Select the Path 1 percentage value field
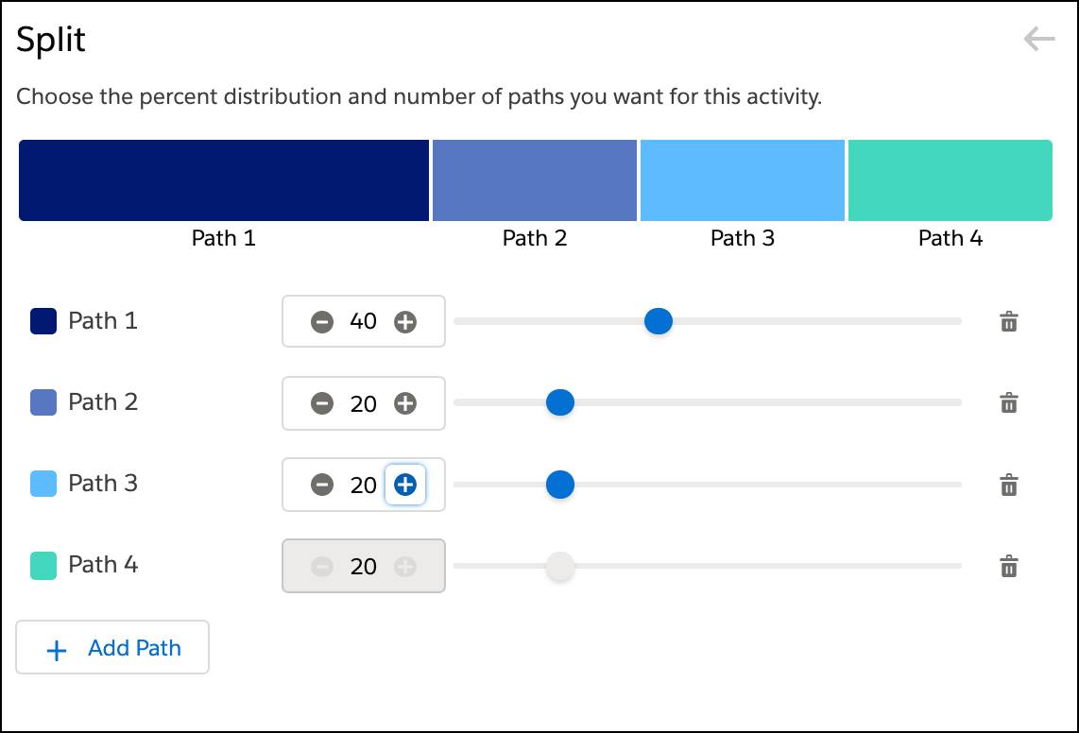The height and width of the screenshot is (733, 1079). (x=364, y=321)
